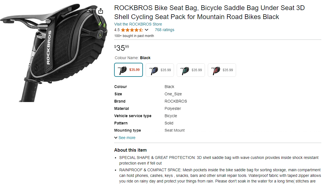Select the blue saddle bag colour
The height and width of the screenshot is (185, 323).
[160, 70]
